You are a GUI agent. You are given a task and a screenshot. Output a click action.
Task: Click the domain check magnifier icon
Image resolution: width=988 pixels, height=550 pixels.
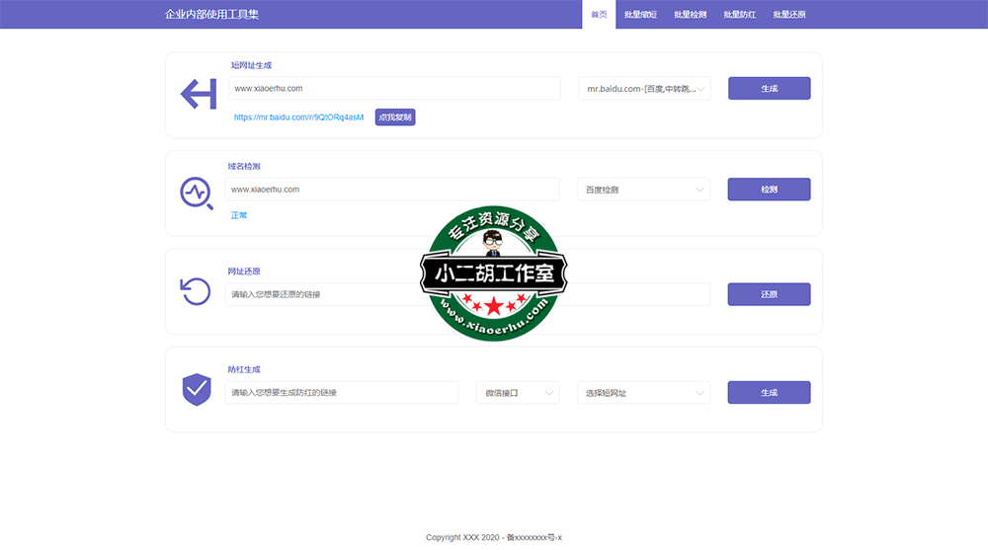click(x=196, y=193)
